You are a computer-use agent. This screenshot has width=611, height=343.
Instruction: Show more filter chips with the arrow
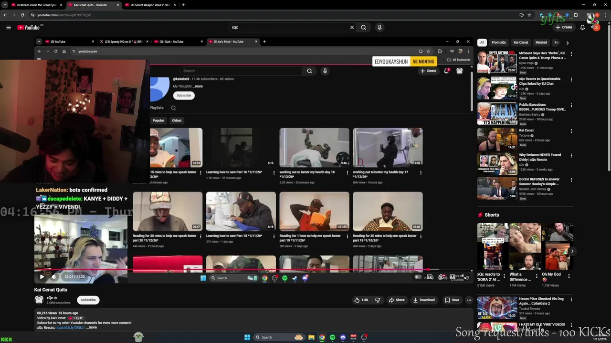[x=567, y=42]
